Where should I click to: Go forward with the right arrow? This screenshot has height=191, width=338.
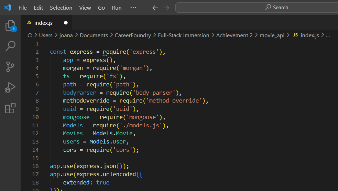[x=166, y=8]
